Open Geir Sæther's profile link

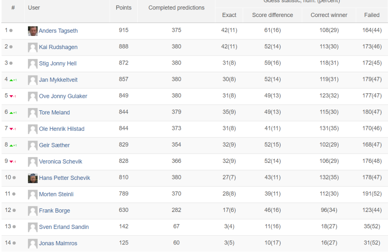(54, 145)
